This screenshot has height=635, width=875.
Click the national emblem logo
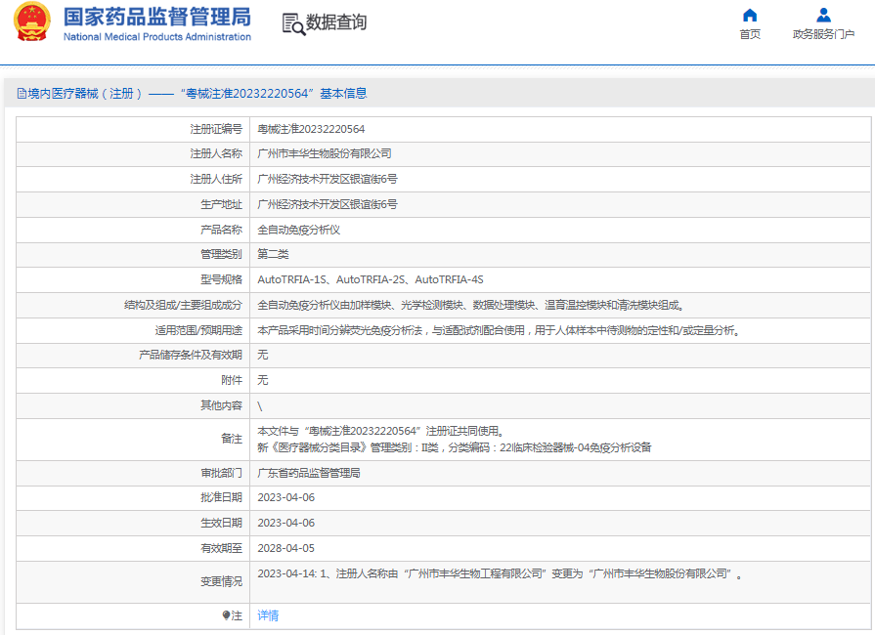[x=32, y=22]
